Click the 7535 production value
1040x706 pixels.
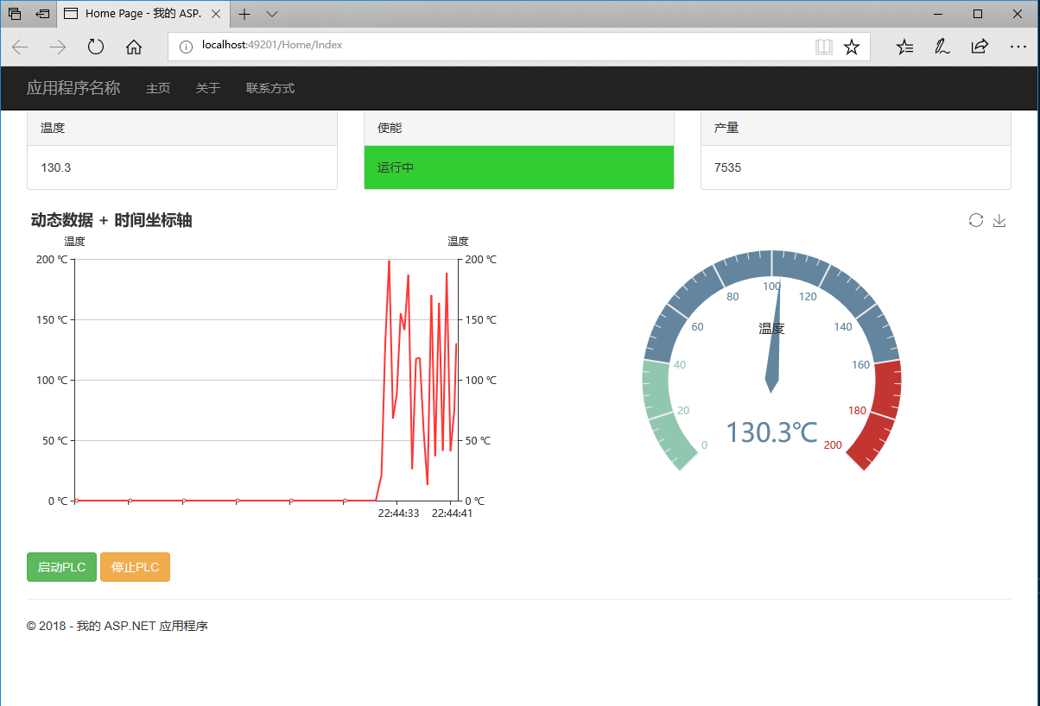click(x=727, y=167)
